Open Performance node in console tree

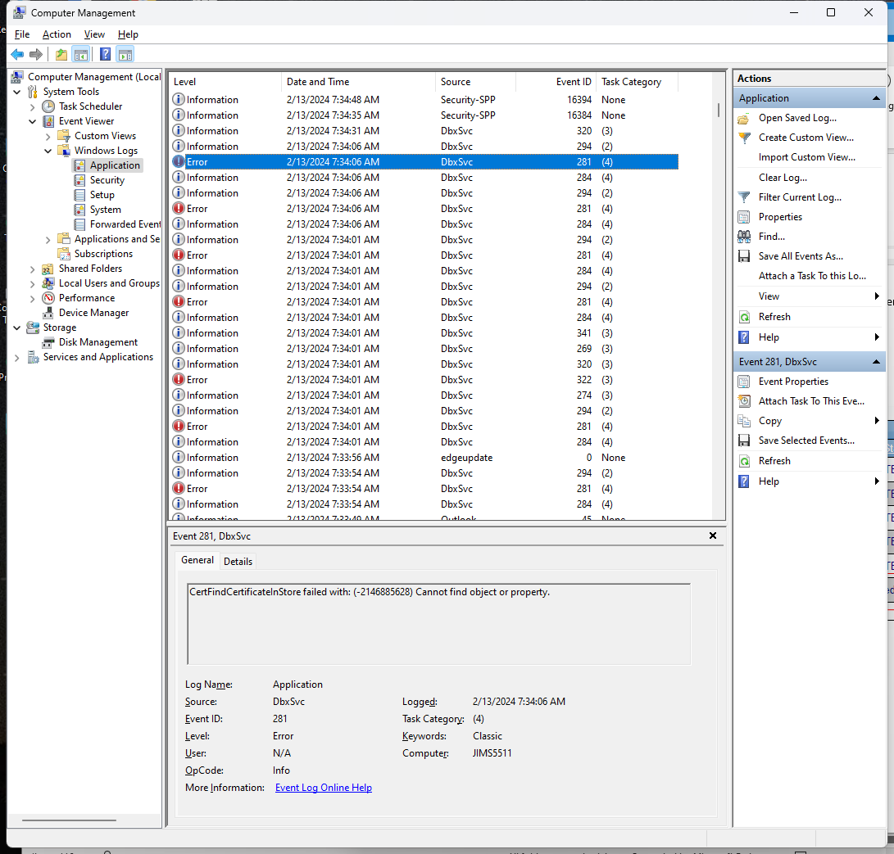86,298
